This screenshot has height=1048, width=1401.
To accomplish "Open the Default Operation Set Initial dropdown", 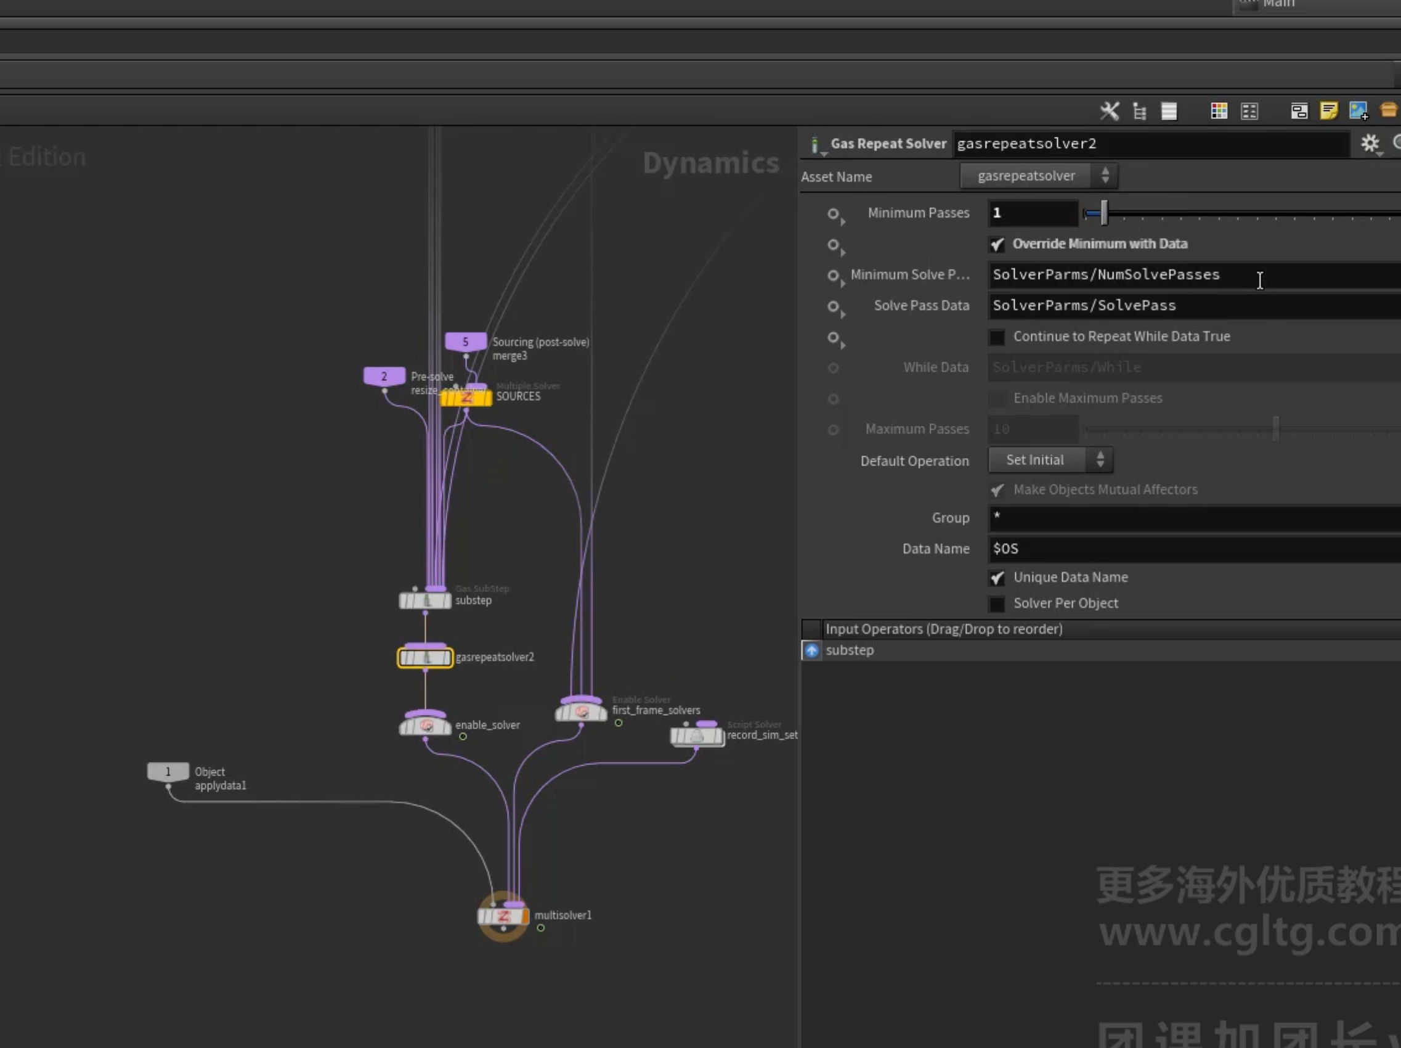I will (x=1050, y=460).
